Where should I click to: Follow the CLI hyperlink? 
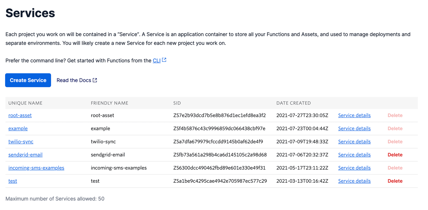(x=156, y=61)
